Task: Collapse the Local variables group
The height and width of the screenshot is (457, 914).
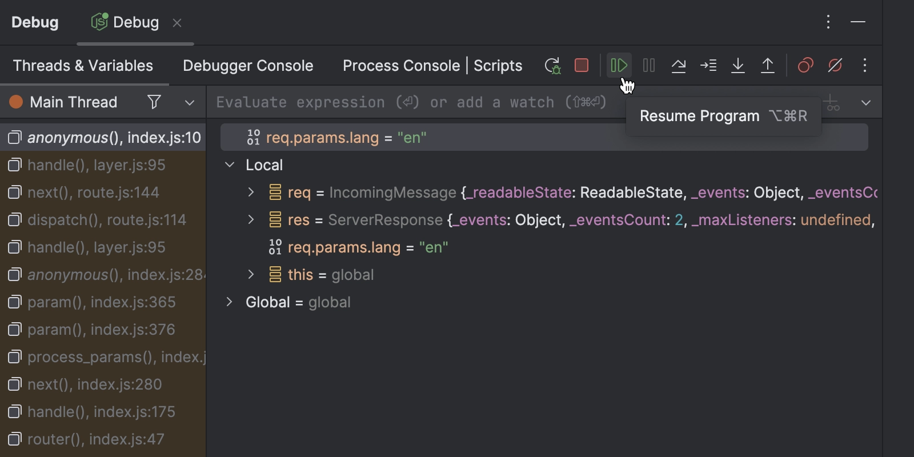Action: (230, 165)
